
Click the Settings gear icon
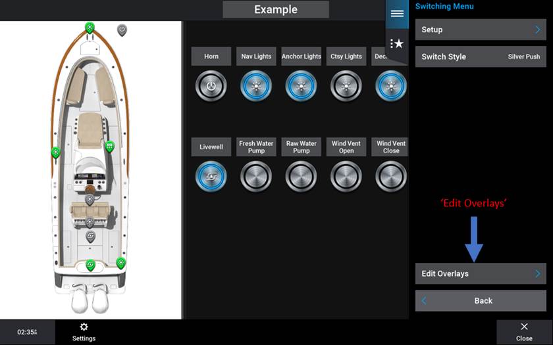tap(84, 331)
